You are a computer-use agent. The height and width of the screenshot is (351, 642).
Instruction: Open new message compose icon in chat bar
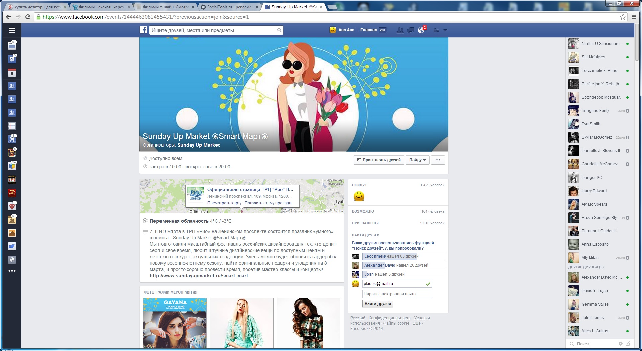[x=628, y=344]
